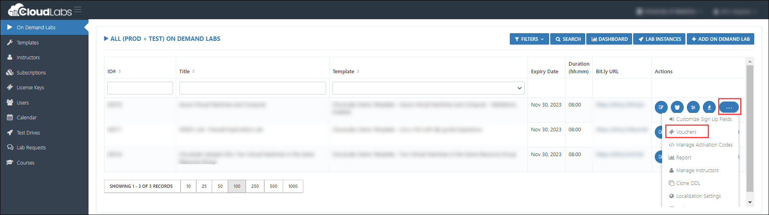The image size is (769, 215).
Task: Open the Template filter dropdown
Action: [429, 88]
